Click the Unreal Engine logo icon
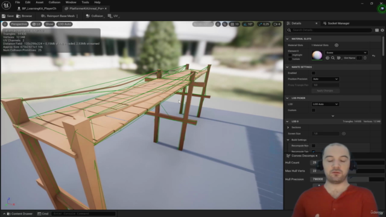386x217 pixels. (6, 5)
